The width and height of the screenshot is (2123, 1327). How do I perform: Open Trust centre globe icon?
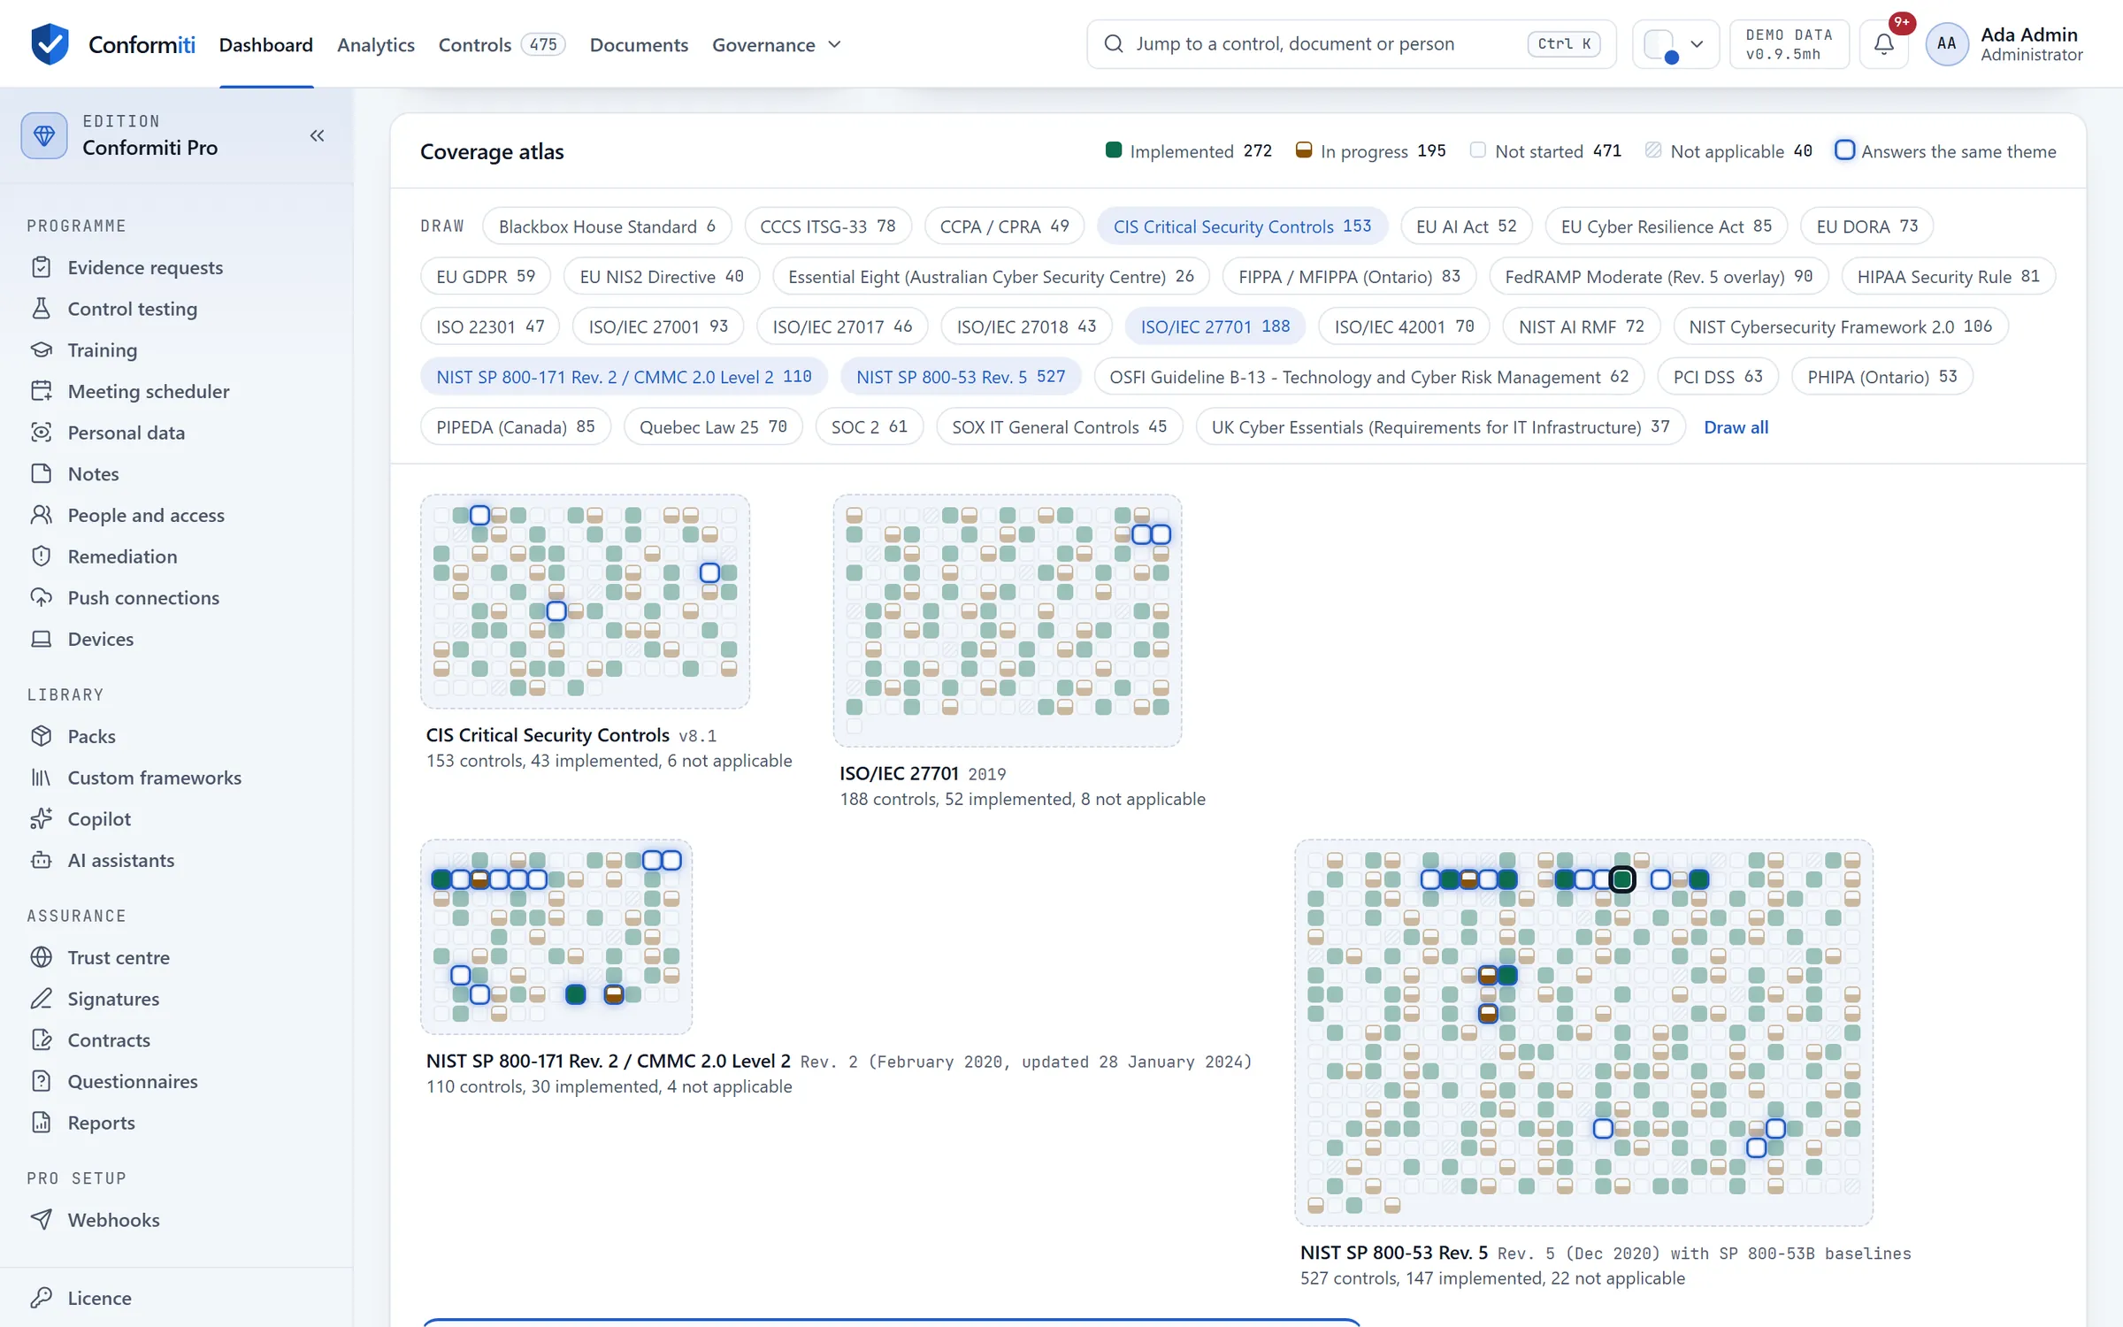[41, 957]
